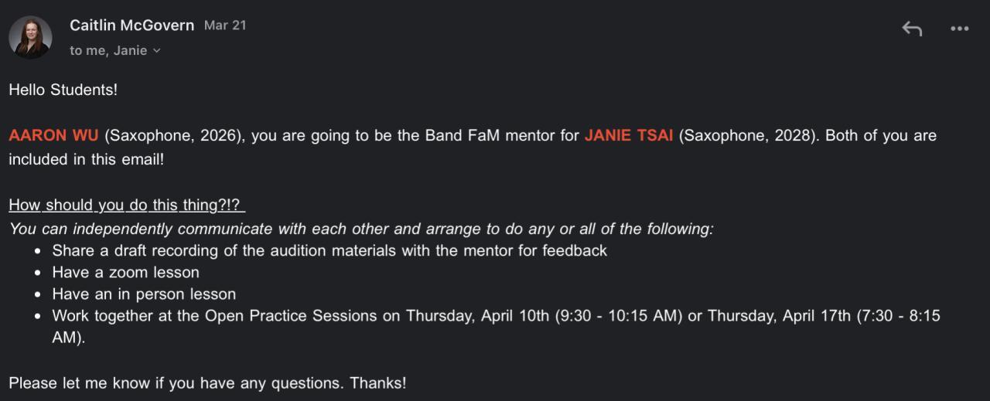Screen dimensions: 990x401
Task: Click the "Hello Students!" greeting line
Action: tap(63, 90)
